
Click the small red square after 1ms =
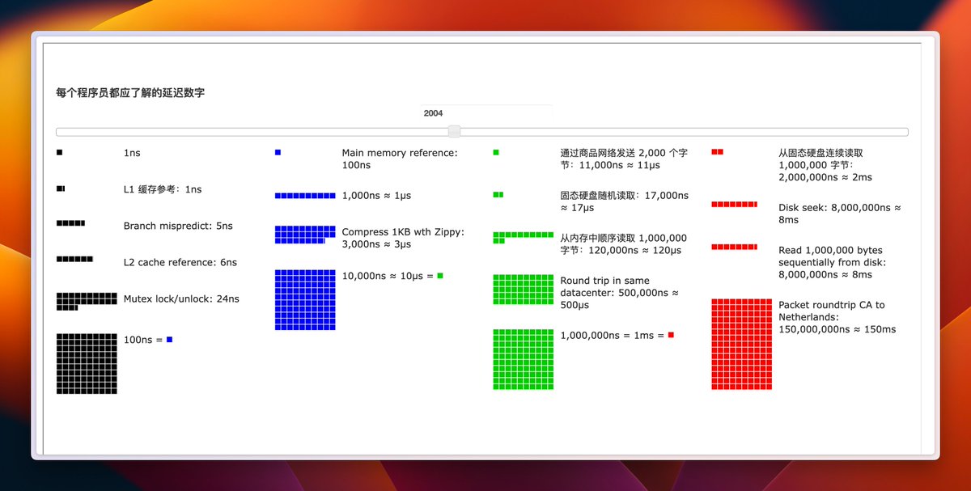(671, 335)
